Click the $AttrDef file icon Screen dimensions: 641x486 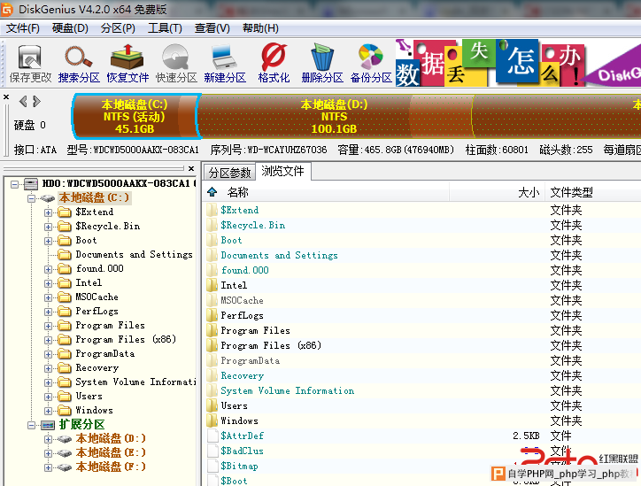(x=212, y=436)
